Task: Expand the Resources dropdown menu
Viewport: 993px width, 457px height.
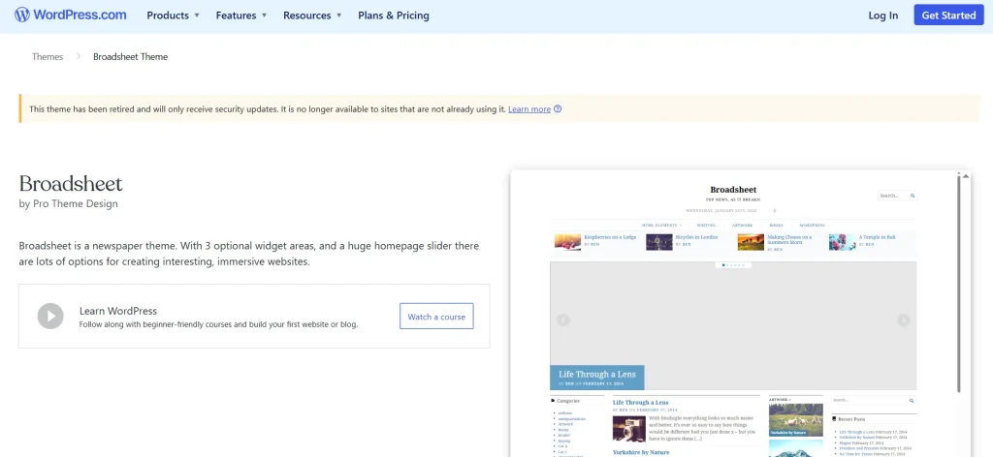Action: point(312,15)
